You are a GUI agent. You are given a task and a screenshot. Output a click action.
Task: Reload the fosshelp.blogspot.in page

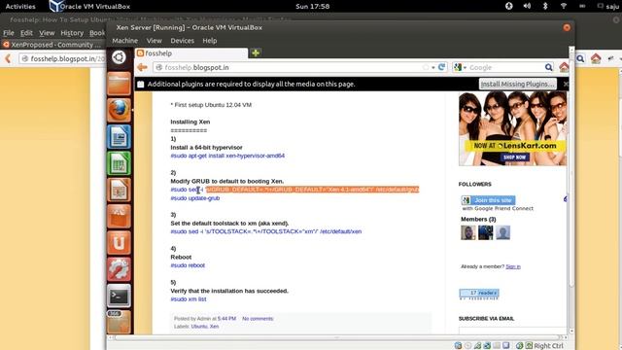pos(441,67)
